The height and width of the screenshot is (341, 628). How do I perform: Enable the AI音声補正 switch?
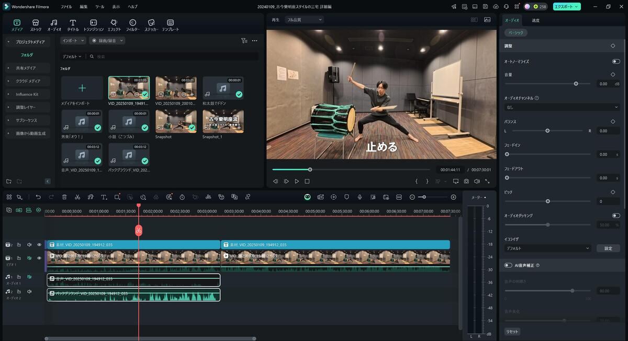[508, 265]
